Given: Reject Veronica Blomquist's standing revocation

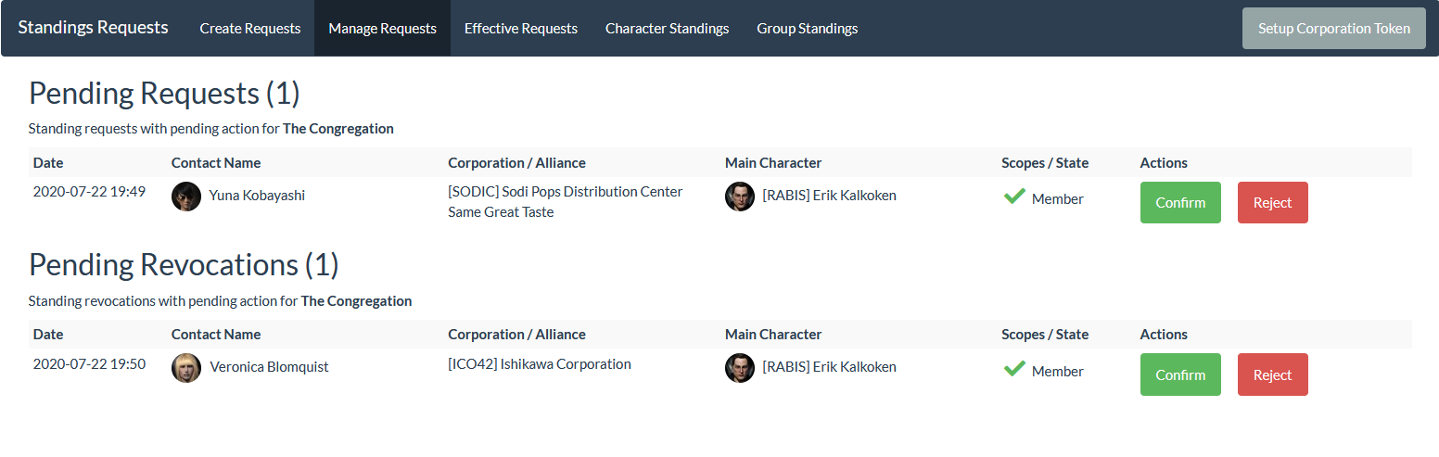Looking at the screenshot, I should pyautogui.click(x=1272, y=374).
